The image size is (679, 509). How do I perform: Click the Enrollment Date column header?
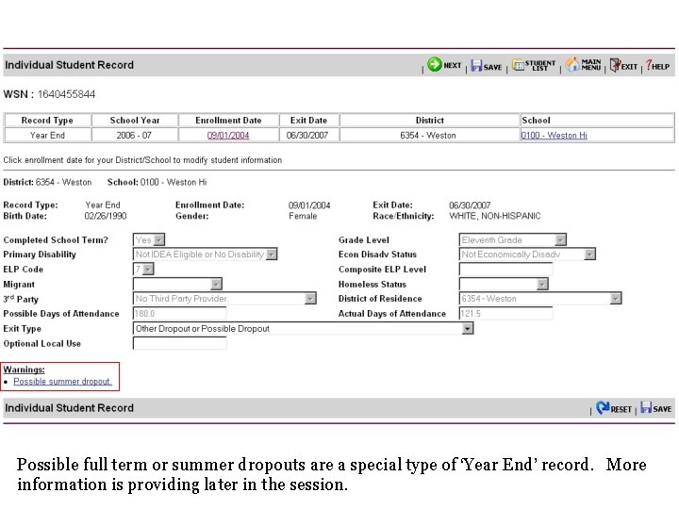(228, 121)
